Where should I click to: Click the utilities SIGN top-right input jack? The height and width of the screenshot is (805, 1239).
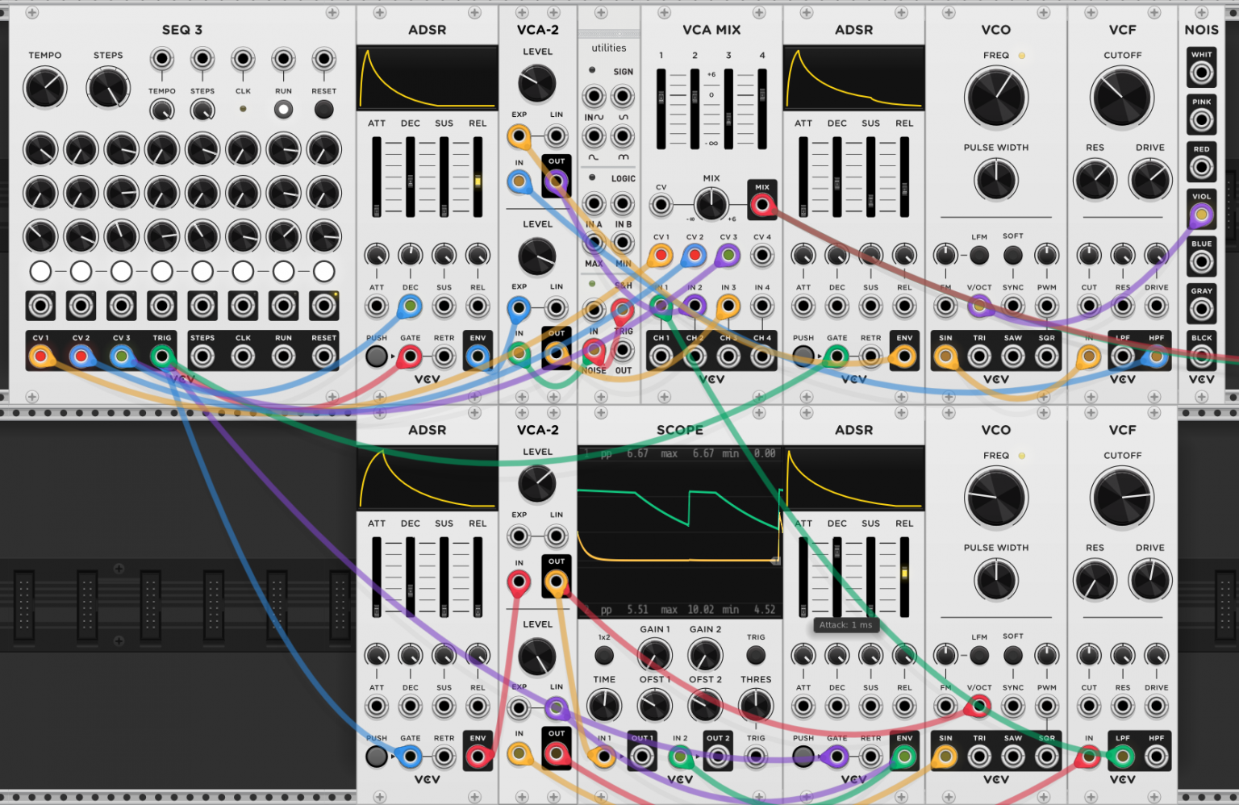623,97
